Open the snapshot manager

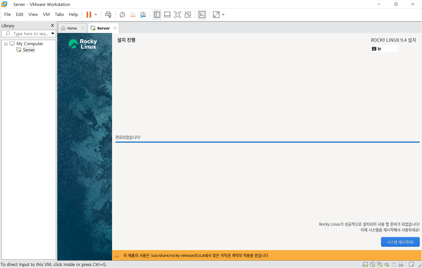[x=143, y=15]
